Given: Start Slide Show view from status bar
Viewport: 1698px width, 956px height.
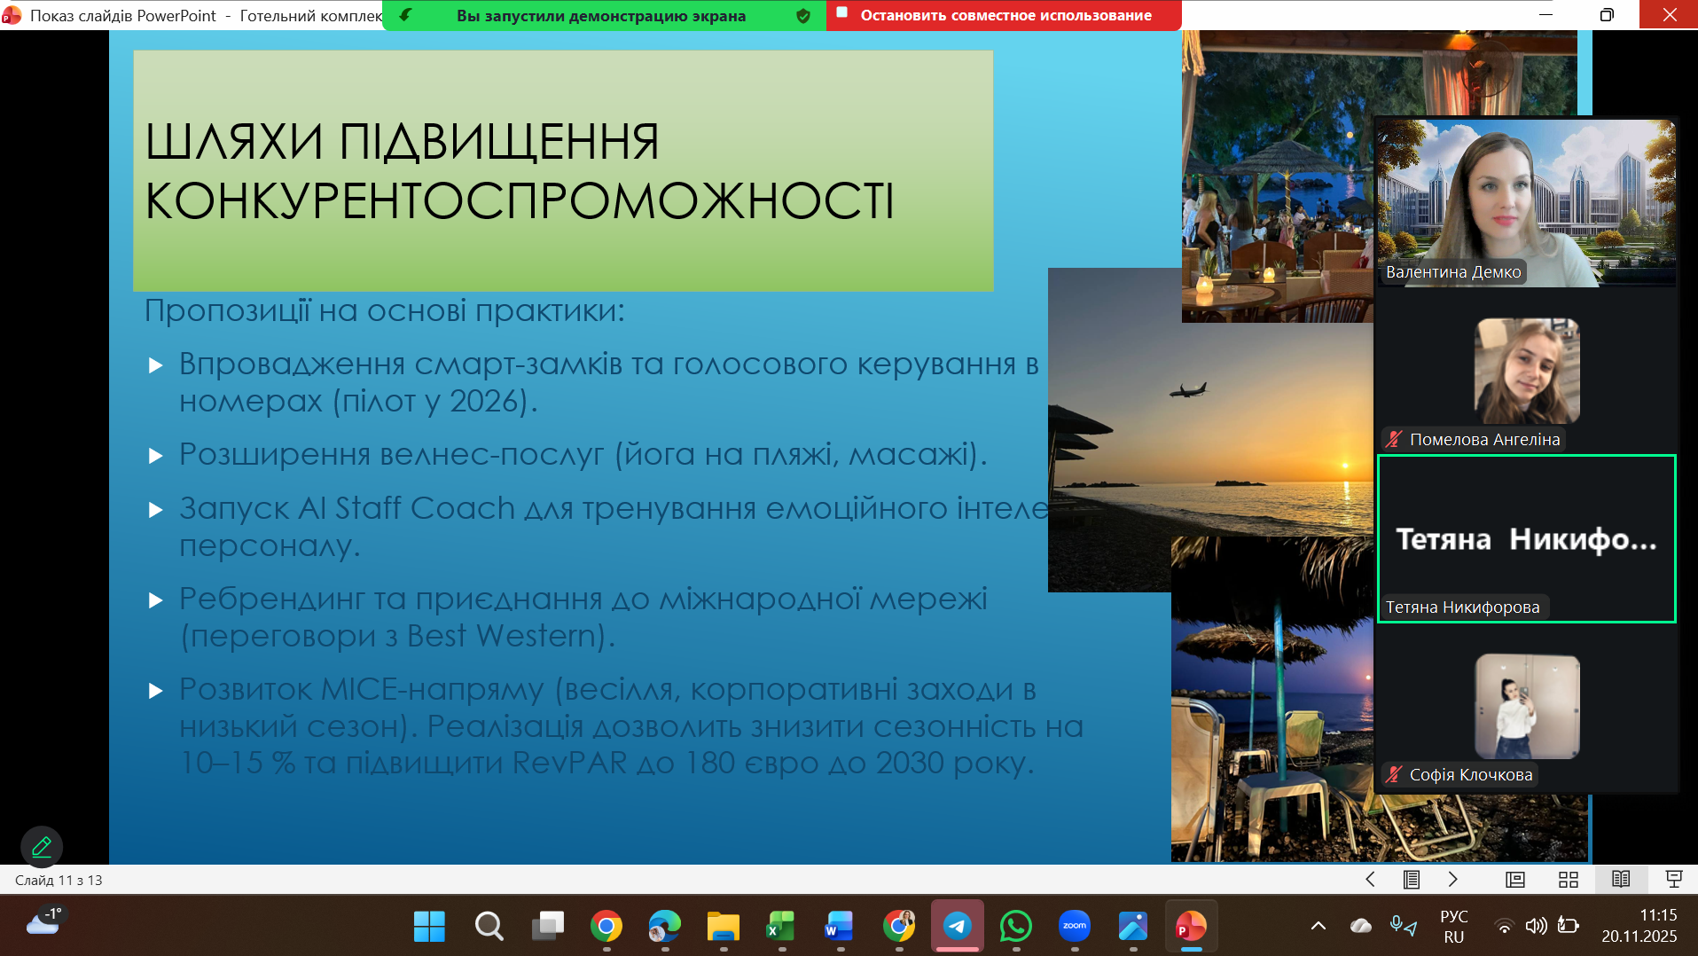Looking at the screenshot, I should point(1674,880).
